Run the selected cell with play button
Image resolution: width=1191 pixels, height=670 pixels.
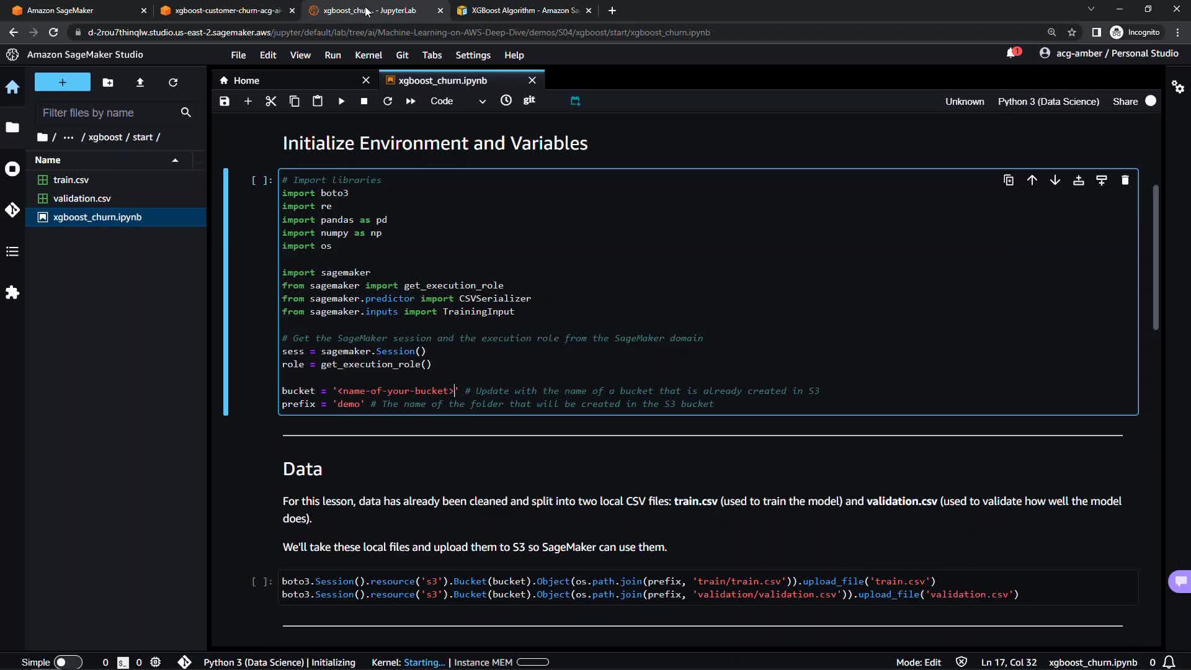[x=341, y=101]
